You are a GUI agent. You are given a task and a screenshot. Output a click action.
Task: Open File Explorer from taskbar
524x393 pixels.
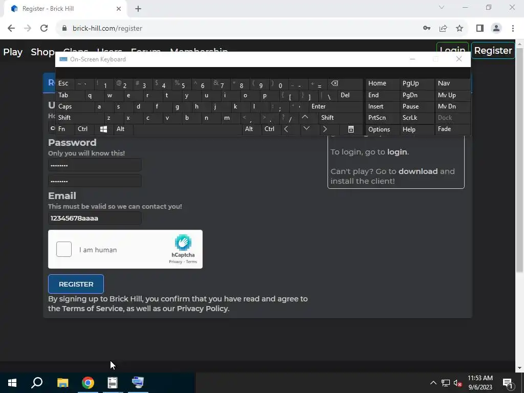coord(62,383)
